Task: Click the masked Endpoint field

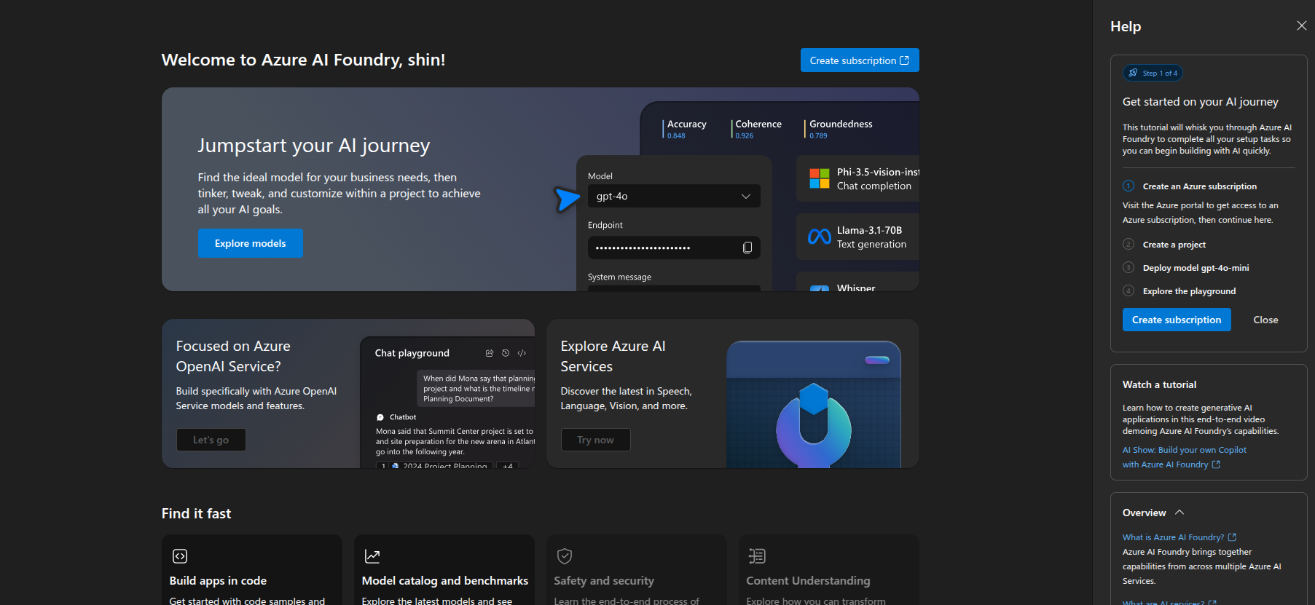Action: (674, 248)
